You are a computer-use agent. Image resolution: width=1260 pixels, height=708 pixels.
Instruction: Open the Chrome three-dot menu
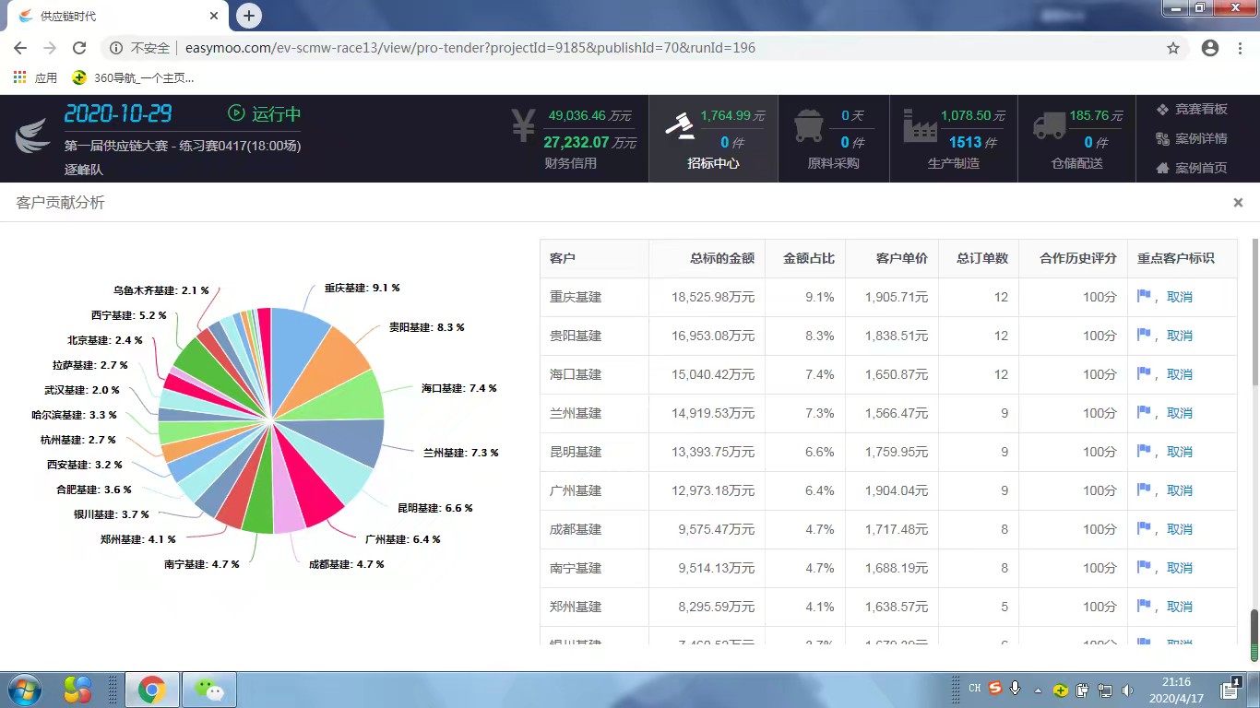[1239, 48]
